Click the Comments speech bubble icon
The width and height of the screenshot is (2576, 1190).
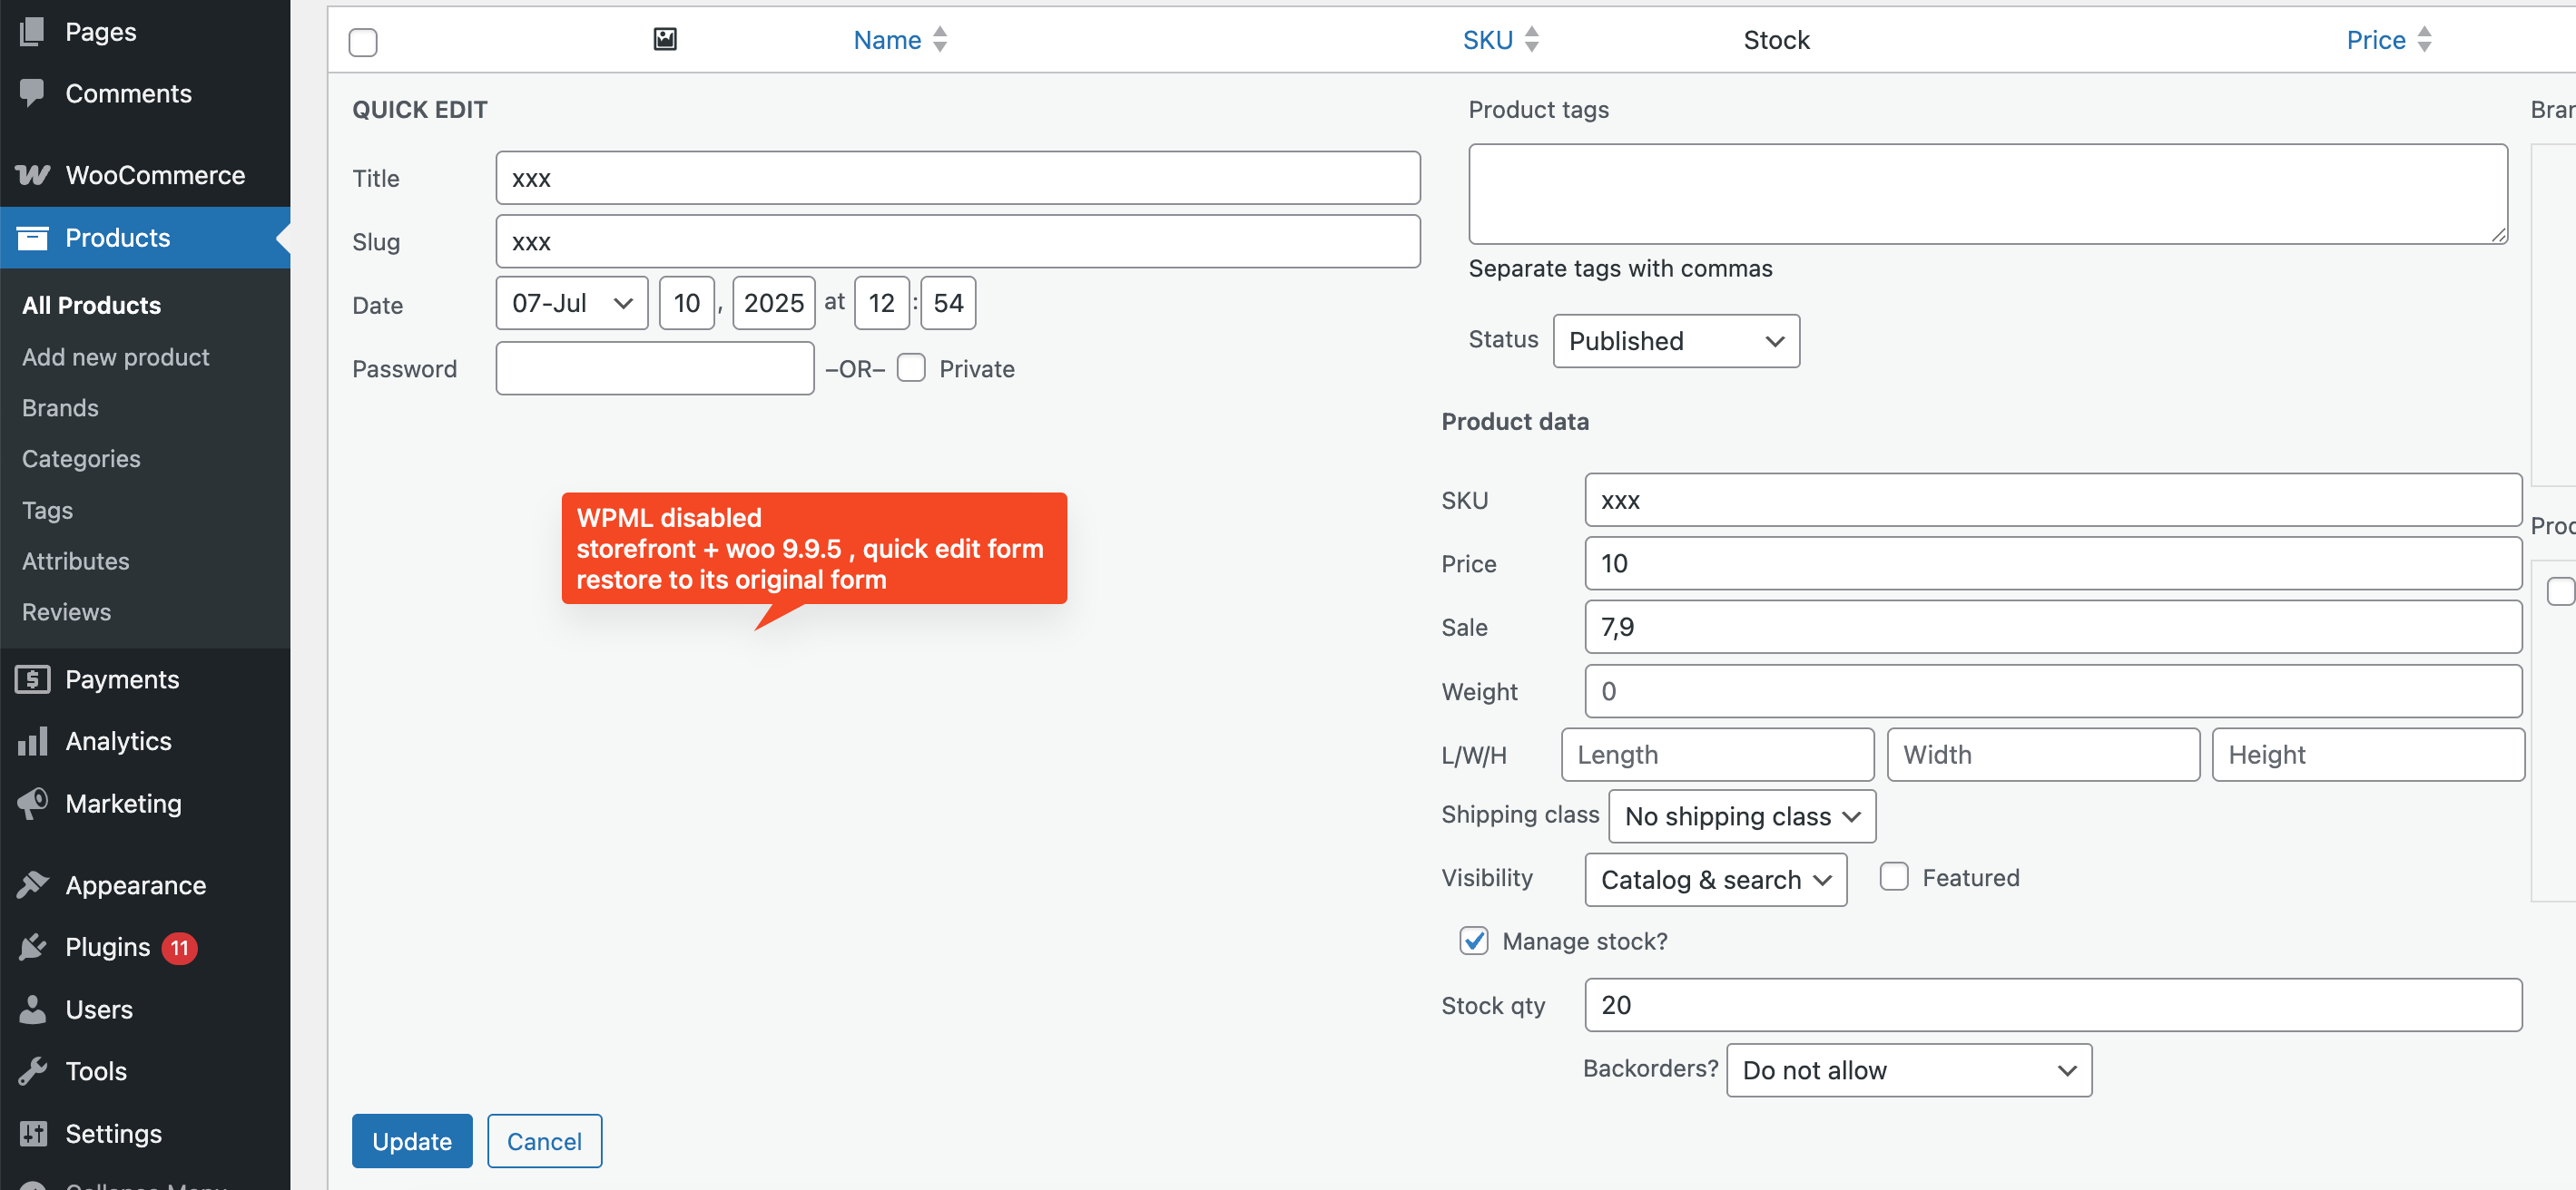[32, 93]
